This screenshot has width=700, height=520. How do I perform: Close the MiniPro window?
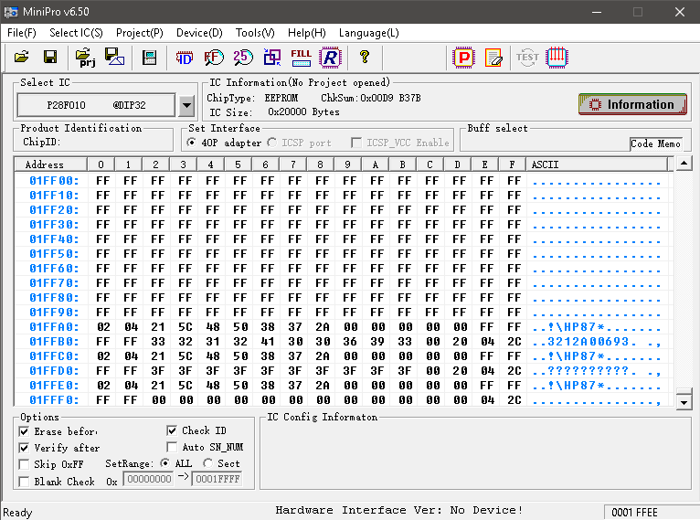tap(680, 12)
